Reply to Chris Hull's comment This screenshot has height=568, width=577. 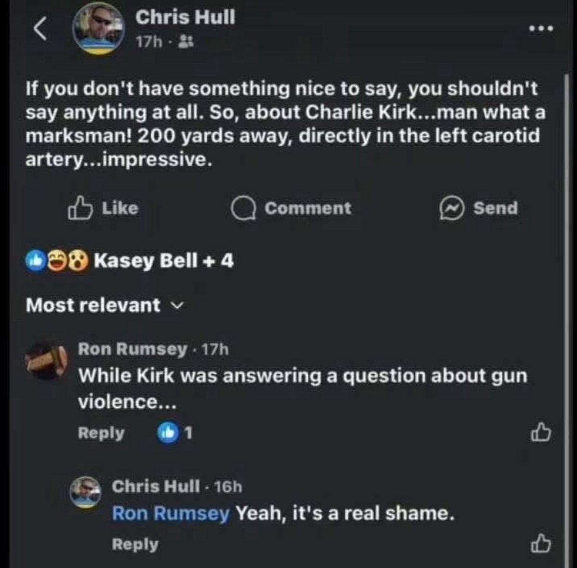[135, 544]
